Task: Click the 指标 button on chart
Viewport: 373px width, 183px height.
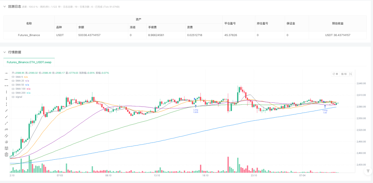Action: coord(344,74)
